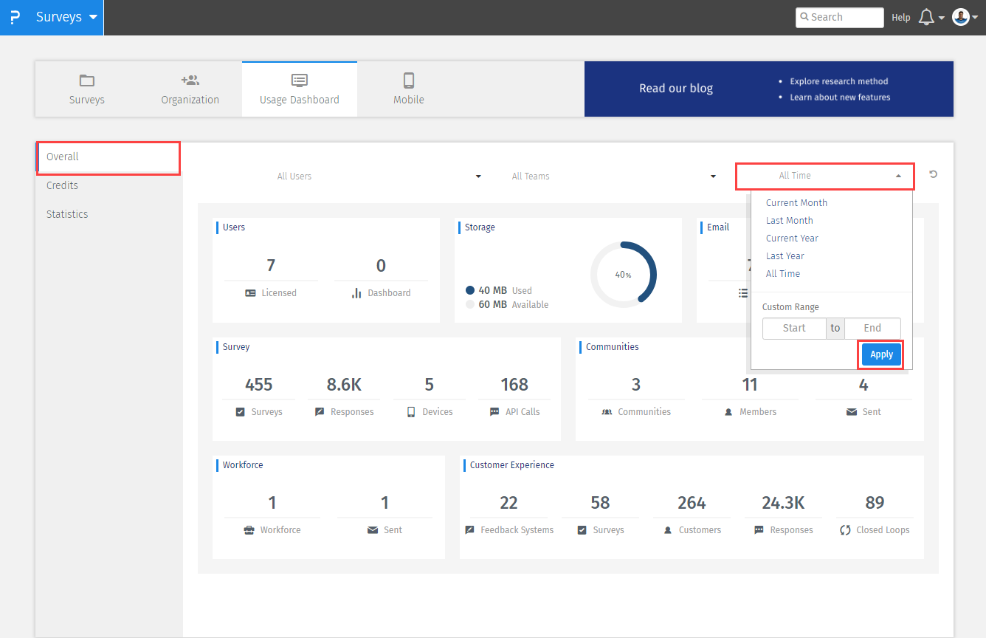This screenshot has width=986, height=638.
Task: Switch to the Usage Dashboard tab
Action: coord(300,89)
